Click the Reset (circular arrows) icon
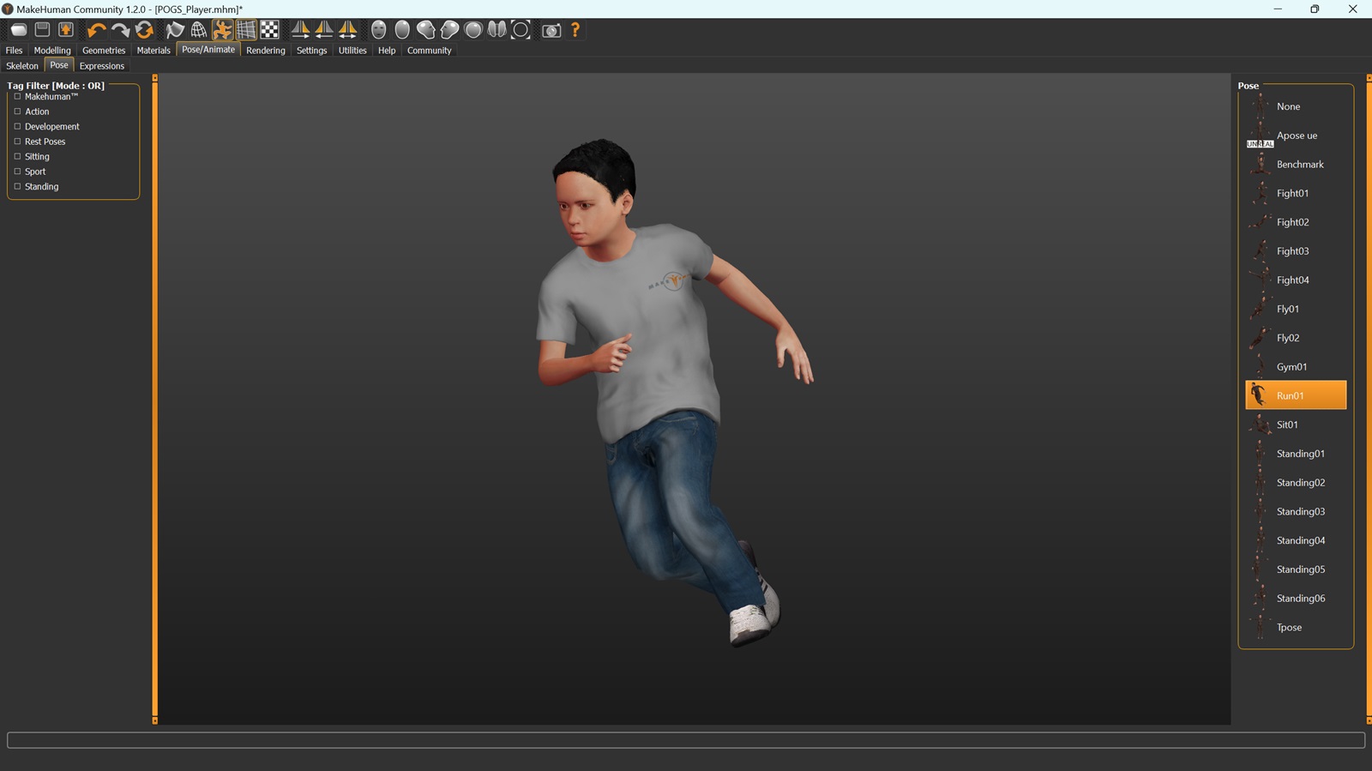Viewport: 1372px width, 771px height. coord(144,30)
